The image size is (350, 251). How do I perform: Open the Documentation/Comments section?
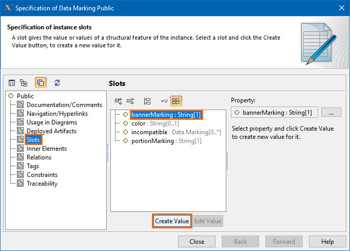pos(64,105)
